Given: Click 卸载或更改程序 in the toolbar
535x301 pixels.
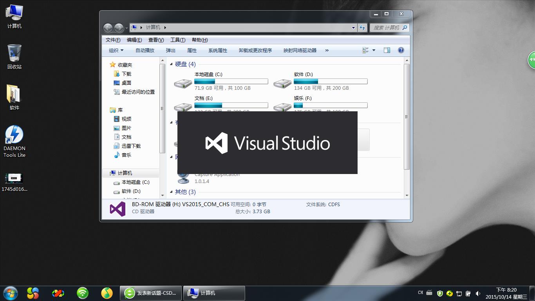Looking at the screenshot, I should tap(255, 50).
